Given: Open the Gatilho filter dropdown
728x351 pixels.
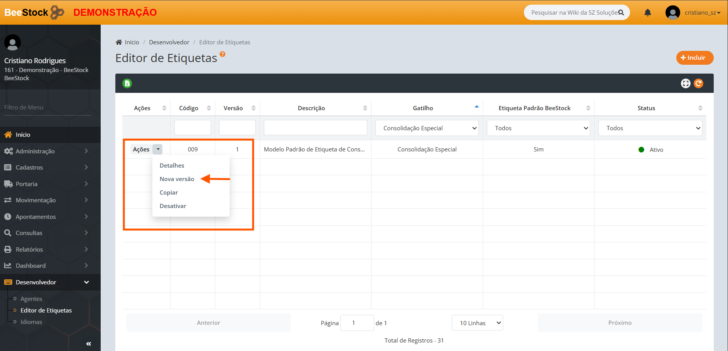Looking at the screenshot, I should click(x=427, y=128).
